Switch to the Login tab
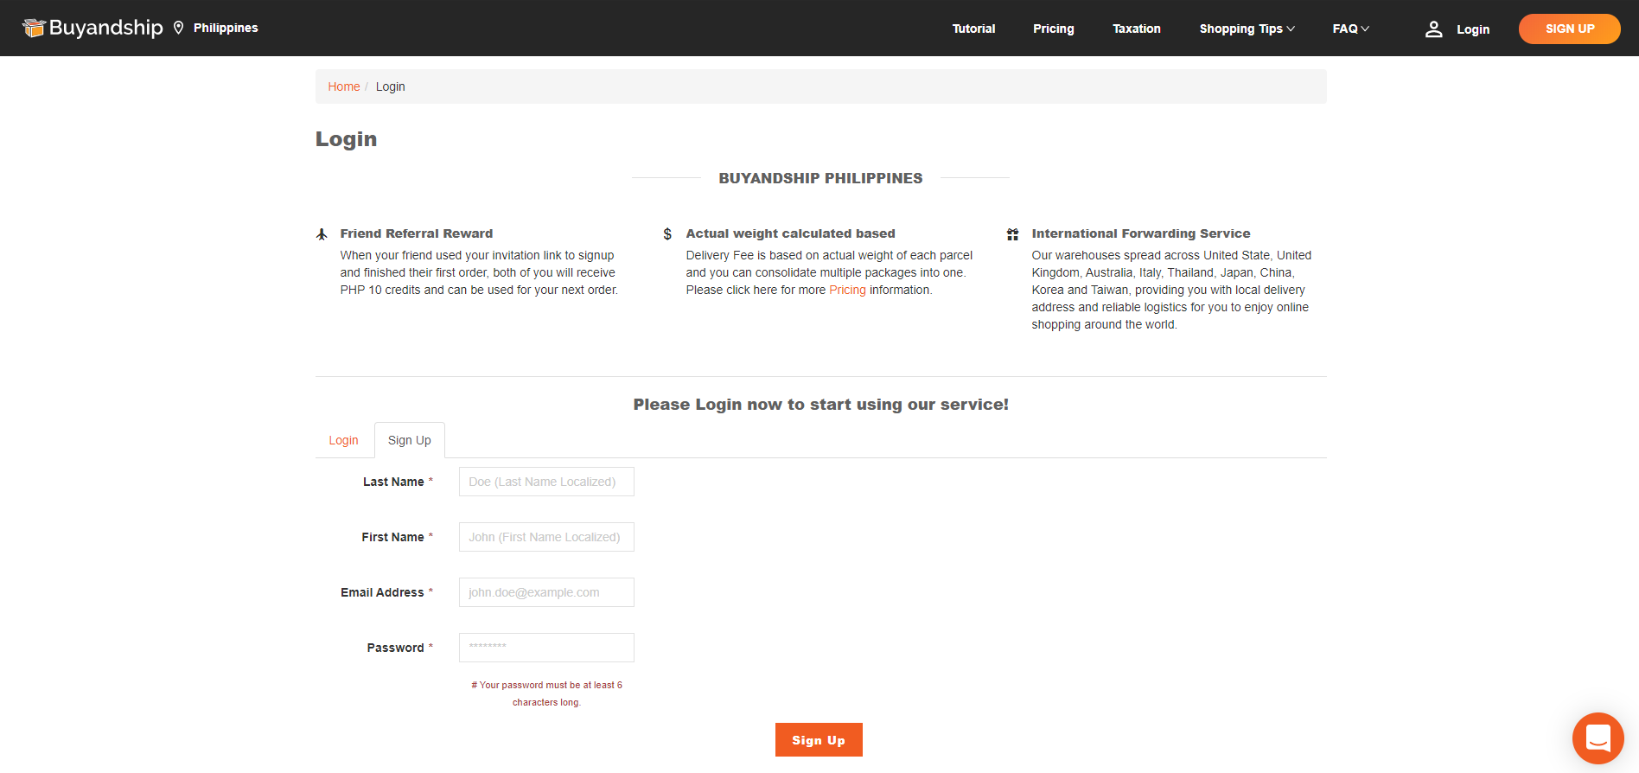 click(x=343, y=440)
